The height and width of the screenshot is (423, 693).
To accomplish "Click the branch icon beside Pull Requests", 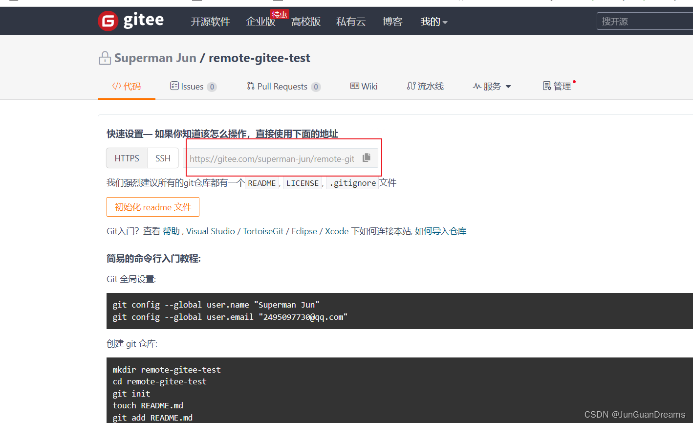I will [x=251, y=86].
